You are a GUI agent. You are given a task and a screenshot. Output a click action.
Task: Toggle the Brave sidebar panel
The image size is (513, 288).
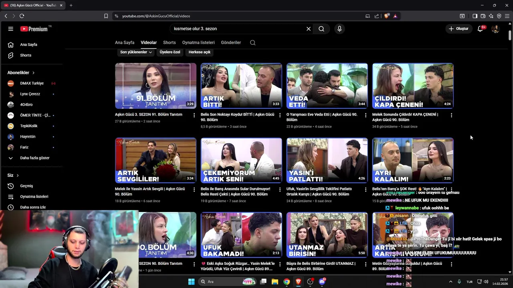tap(475, 16)
